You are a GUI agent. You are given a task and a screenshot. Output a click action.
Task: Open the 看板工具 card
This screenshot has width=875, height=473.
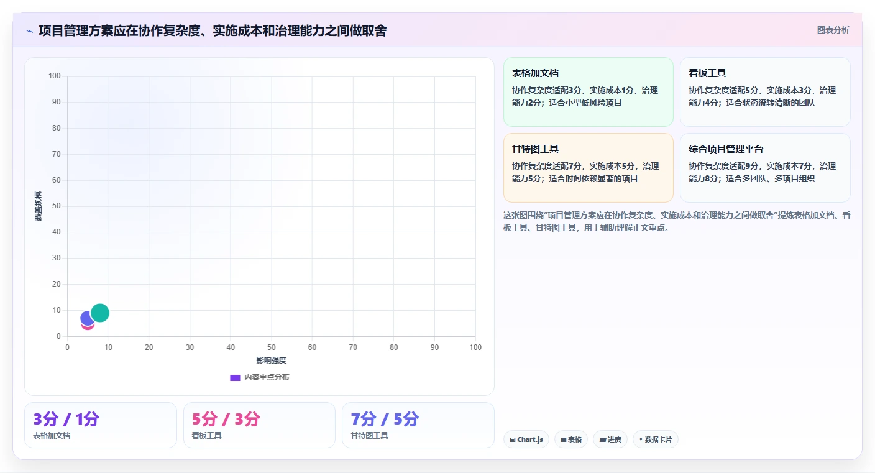click(x=765, y=92)
